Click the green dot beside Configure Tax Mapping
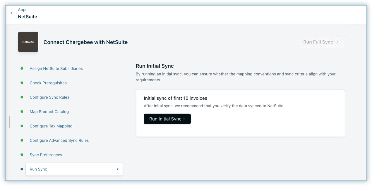The width and height of the screenshot is (372, 186). pyautogui.click(x=22, y=126)
